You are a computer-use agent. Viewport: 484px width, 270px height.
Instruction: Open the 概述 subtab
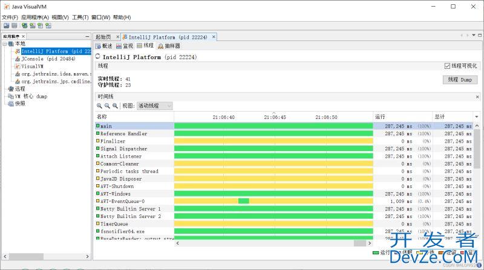(104, 46)
